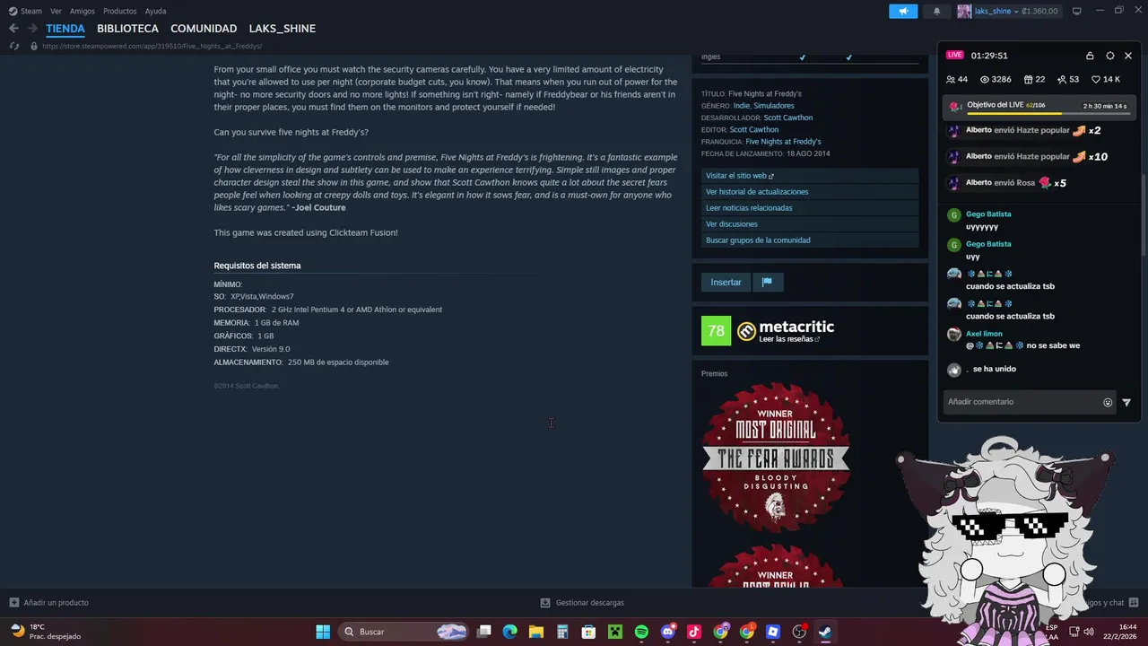Open Spotify from taskbar
This screenshot has height=646, width=1148.
[641, 632]
